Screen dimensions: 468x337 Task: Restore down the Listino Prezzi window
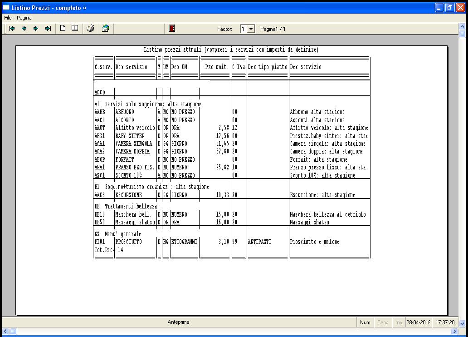[x=450, y=7]
